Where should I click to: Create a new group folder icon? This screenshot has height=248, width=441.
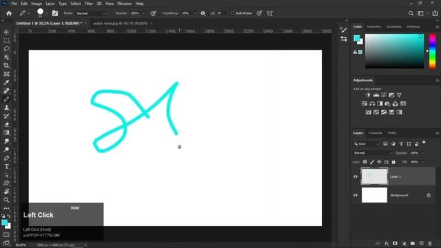413,243
